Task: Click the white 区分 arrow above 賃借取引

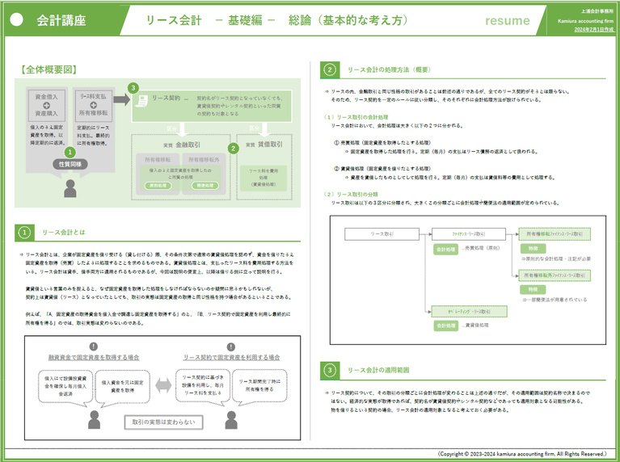Action: [x=264, y=129]
